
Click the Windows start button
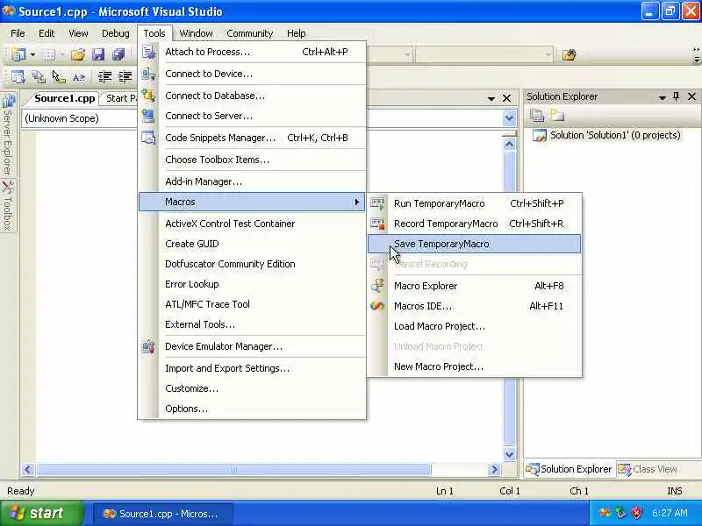41,513
